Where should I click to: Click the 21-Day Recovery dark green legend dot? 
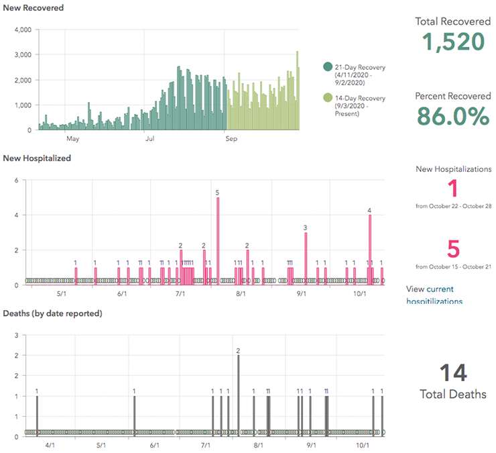click(328, 66)
